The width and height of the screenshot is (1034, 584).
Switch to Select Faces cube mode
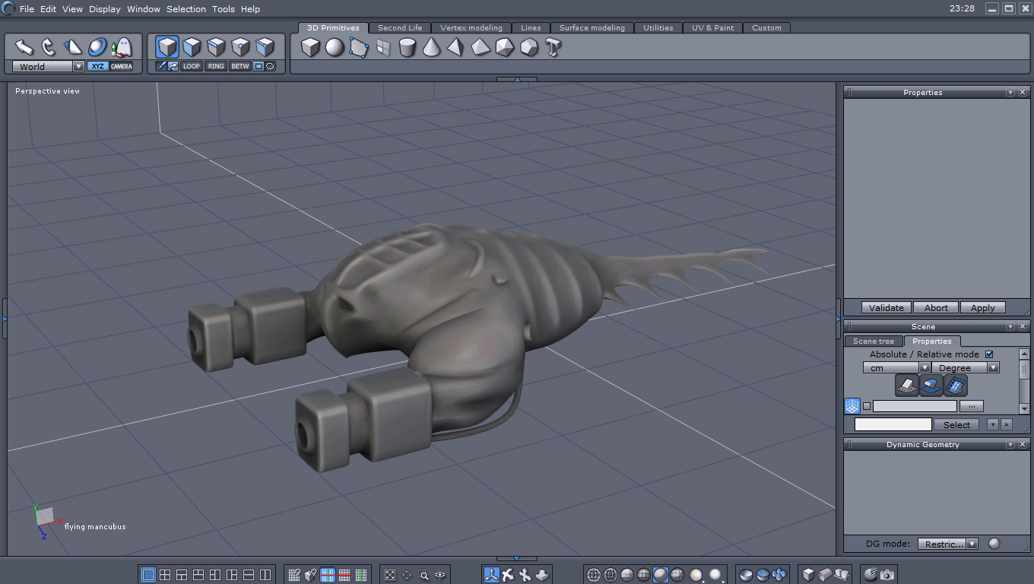point(192,47)
